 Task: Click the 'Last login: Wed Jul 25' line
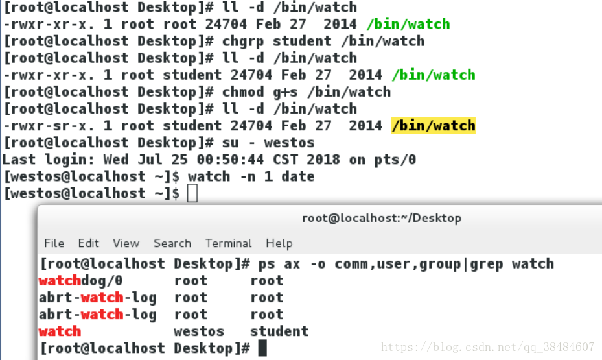pyautogui.click(x=209, y=160)
